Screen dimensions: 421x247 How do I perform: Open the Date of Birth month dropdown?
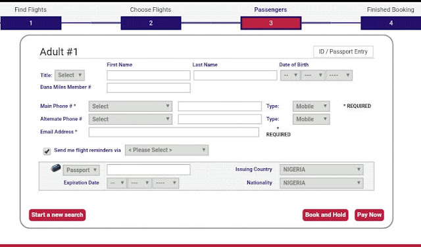coord(313,76)
